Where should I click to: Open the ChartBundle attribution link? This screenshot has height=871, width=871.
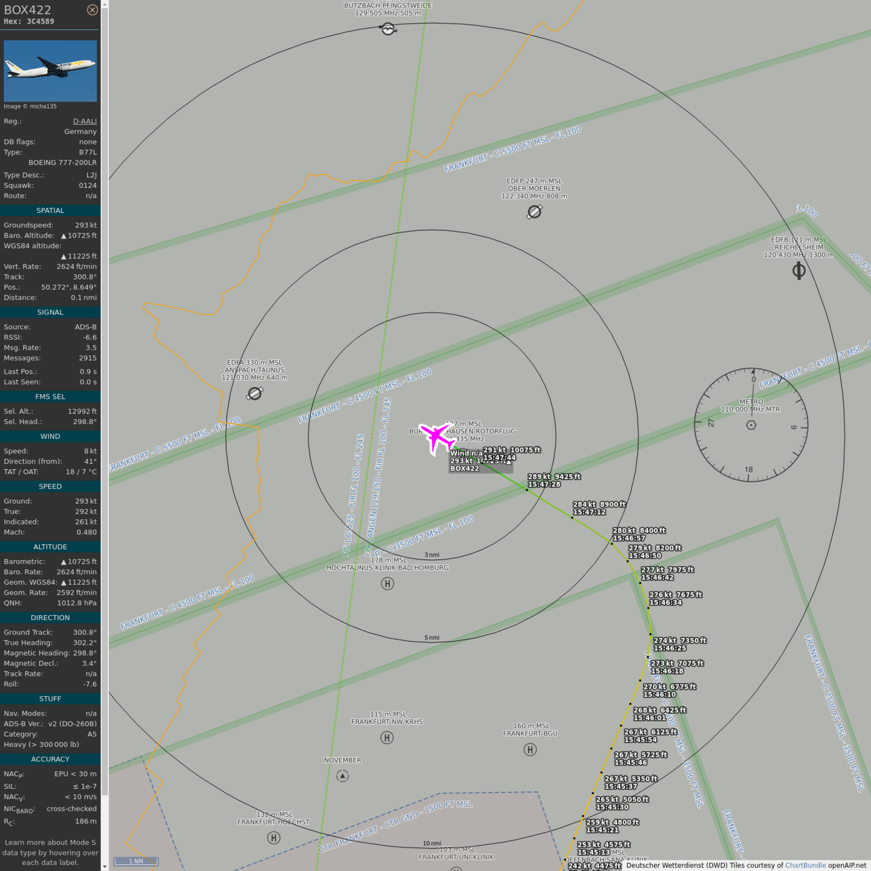tap(805, 866)
